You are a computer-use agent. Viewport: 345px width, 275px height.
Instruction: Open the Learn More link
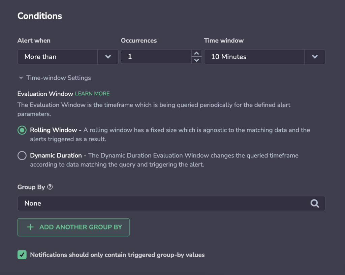click(x=92, y=93)
